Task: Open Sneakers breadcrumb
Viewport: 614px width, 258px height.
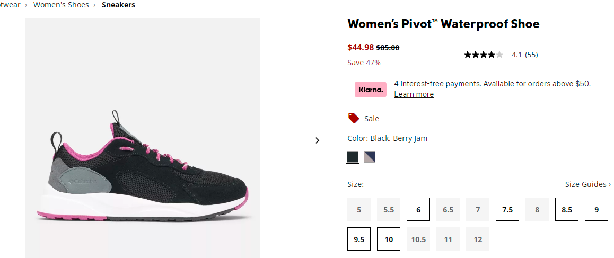Action: [118, 5]
